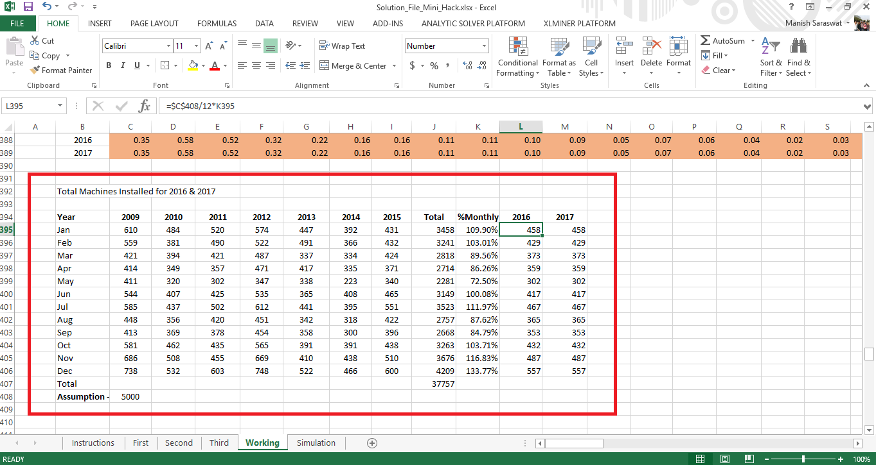876x465 pixels.
Task: Click the zoom slider in status bar
Action: coord(803,459)
